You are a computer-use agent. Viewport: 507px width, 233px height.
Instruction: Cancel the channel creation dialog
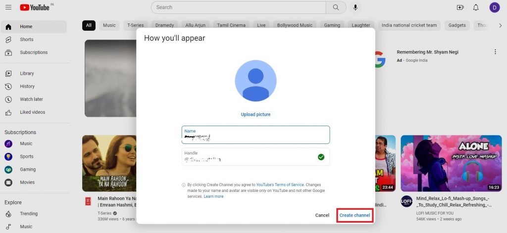322,215
